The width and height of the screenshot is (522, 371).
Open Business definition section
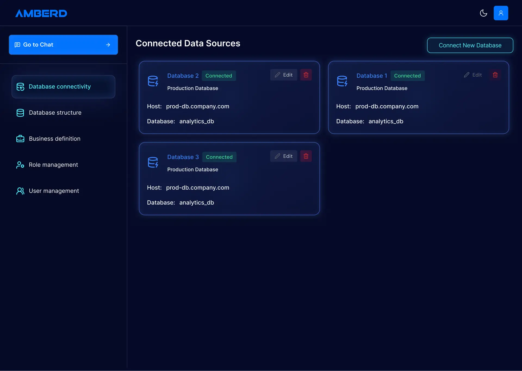click(54, 139)
